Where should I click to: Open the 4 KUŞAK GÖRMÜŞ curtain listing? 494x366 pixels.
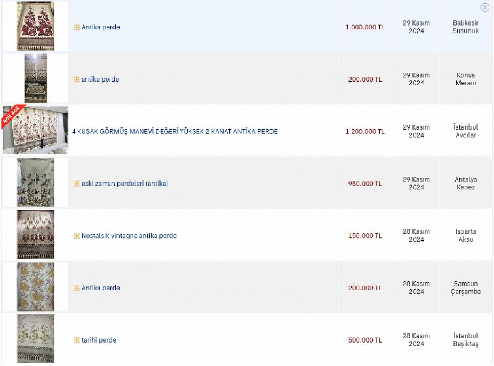[174, 132]
